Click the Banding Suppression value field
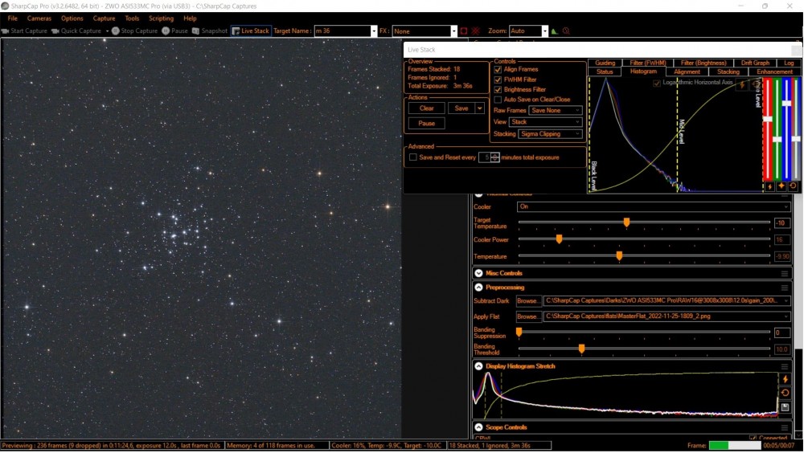The width and height of the screenshot is (804, 453). click(x=781, y=333)
